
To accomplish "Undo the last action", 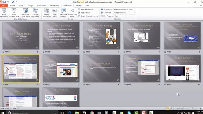I will 8,2.
